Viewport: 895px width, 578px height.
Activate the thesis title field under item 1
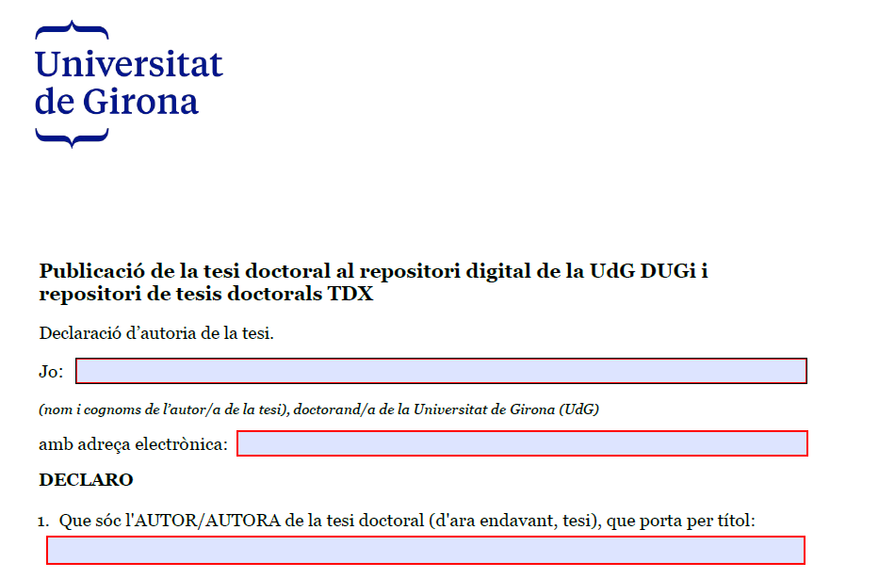coord(425,550)
